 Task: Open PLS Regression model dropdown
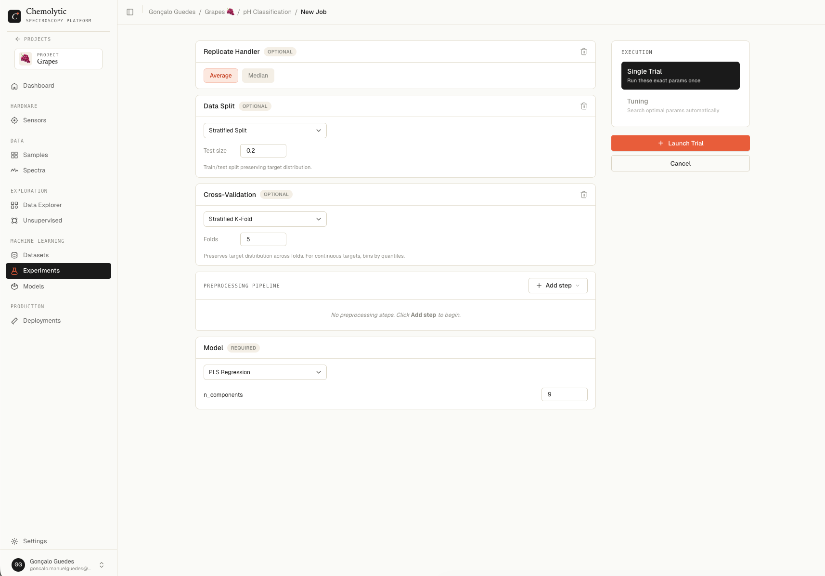tap(265, 372)
